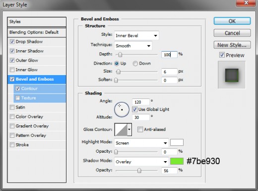Open the Technique dropdown showing Smooth
258x191 pixels.
click(x=133, y=46)
